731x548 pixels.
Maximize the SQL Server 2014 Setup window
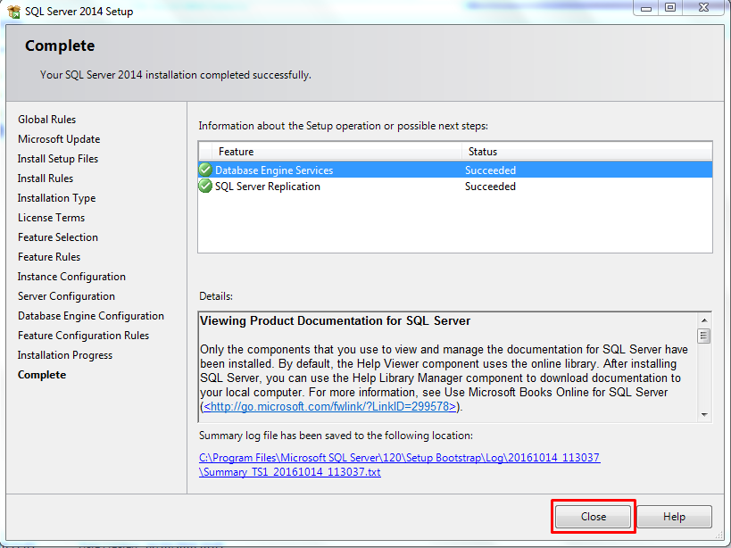tap(670, 8)
